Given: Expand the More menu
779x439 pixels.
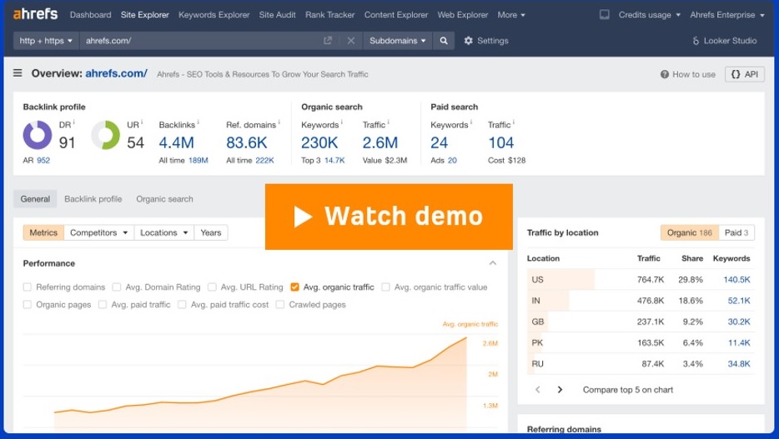Looking at the screenshot, I should (511, 15).
